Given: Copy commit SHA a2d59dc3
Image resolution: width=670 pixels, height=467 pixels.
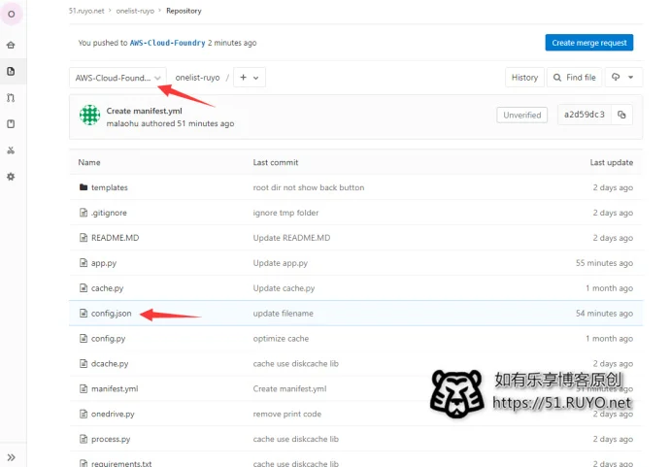Looking at the screenshot, I should pyautogui.click(x=621, y=115).
